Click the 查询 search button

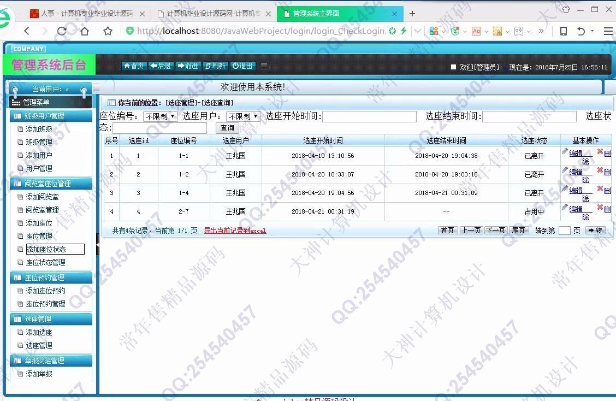[227, 128]
